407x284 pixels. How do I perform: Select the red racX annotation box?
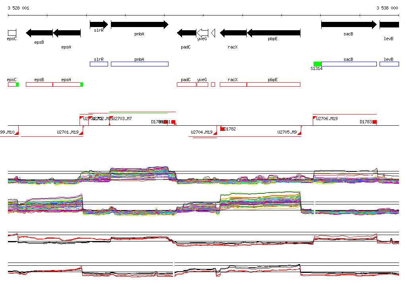pos(233,84)
